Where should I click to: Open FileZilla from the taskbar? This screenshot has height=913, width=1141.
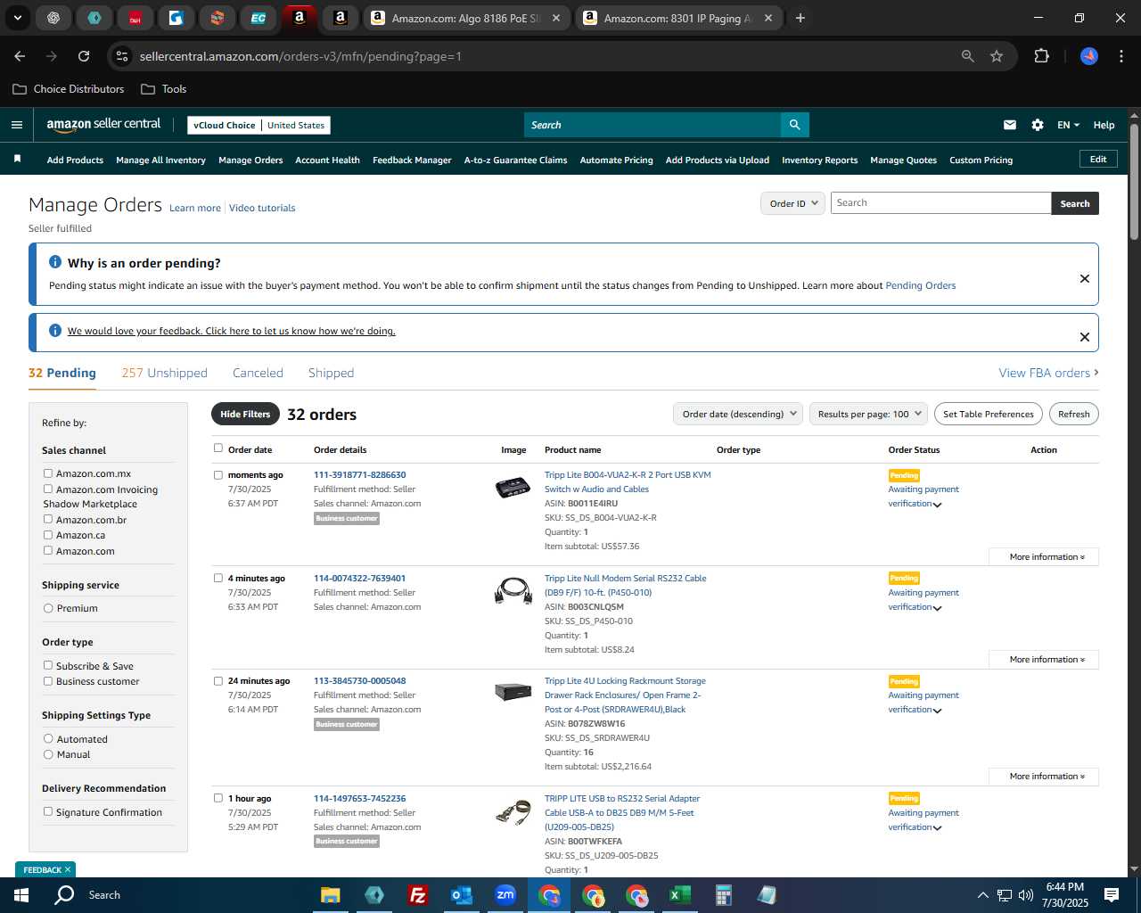pyautogui.click(x=417, y=895)
